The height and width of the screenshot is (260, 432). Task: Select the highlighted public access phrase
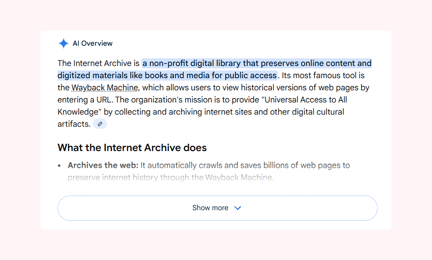[x=249, y=75]
